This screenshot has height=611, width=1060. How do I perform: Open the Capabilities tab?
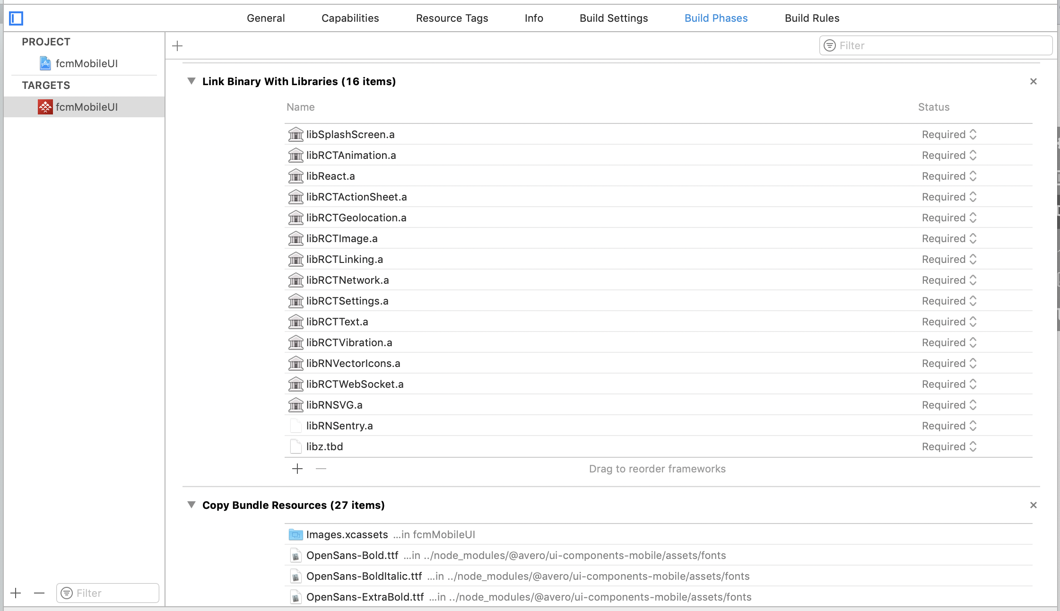tap(350, 18)
